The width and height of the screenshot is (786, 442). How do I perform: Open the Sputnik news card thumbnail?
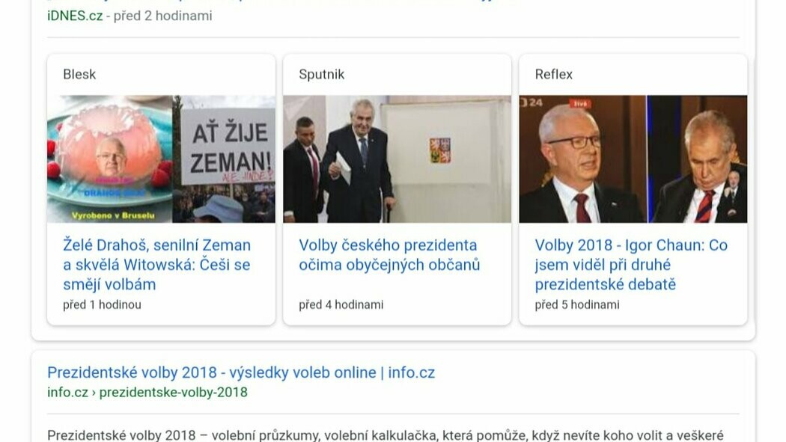[x=397, y=159]
